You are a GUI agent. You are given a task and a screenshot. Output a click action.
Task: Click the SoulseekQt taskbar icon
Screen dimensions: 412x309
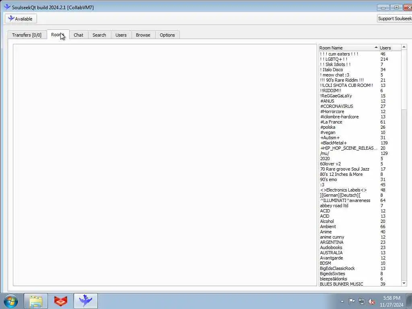86,301
